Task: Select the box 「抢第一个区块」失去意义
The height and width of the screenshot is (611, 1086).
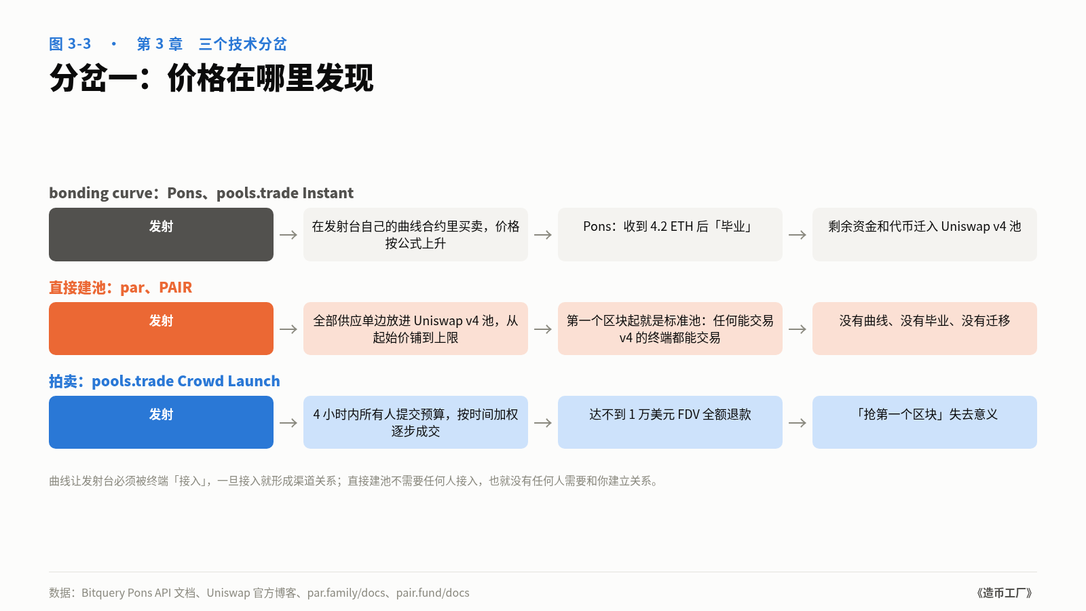Action: coord(924,422)
